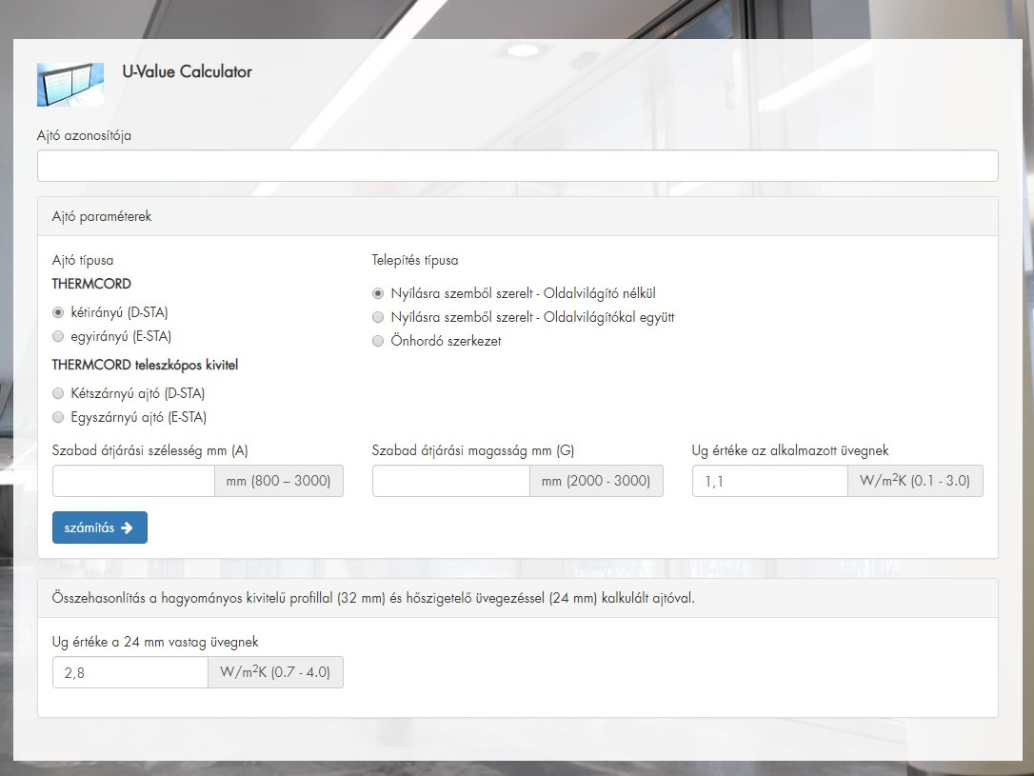Image resolution: width=1034 pixels, height=776 pixels.
Task: Click the Ajtó azonosítója label
Action: [84, 136]
